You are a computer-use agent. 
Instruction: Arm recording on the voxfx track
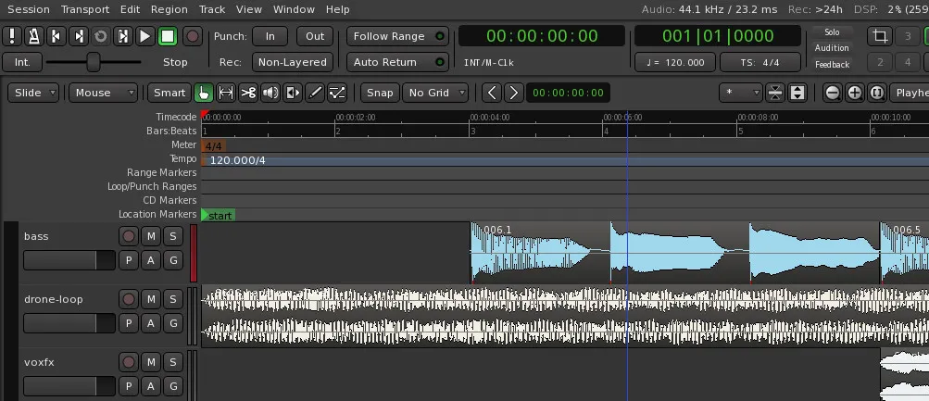[x=128, y=362]
